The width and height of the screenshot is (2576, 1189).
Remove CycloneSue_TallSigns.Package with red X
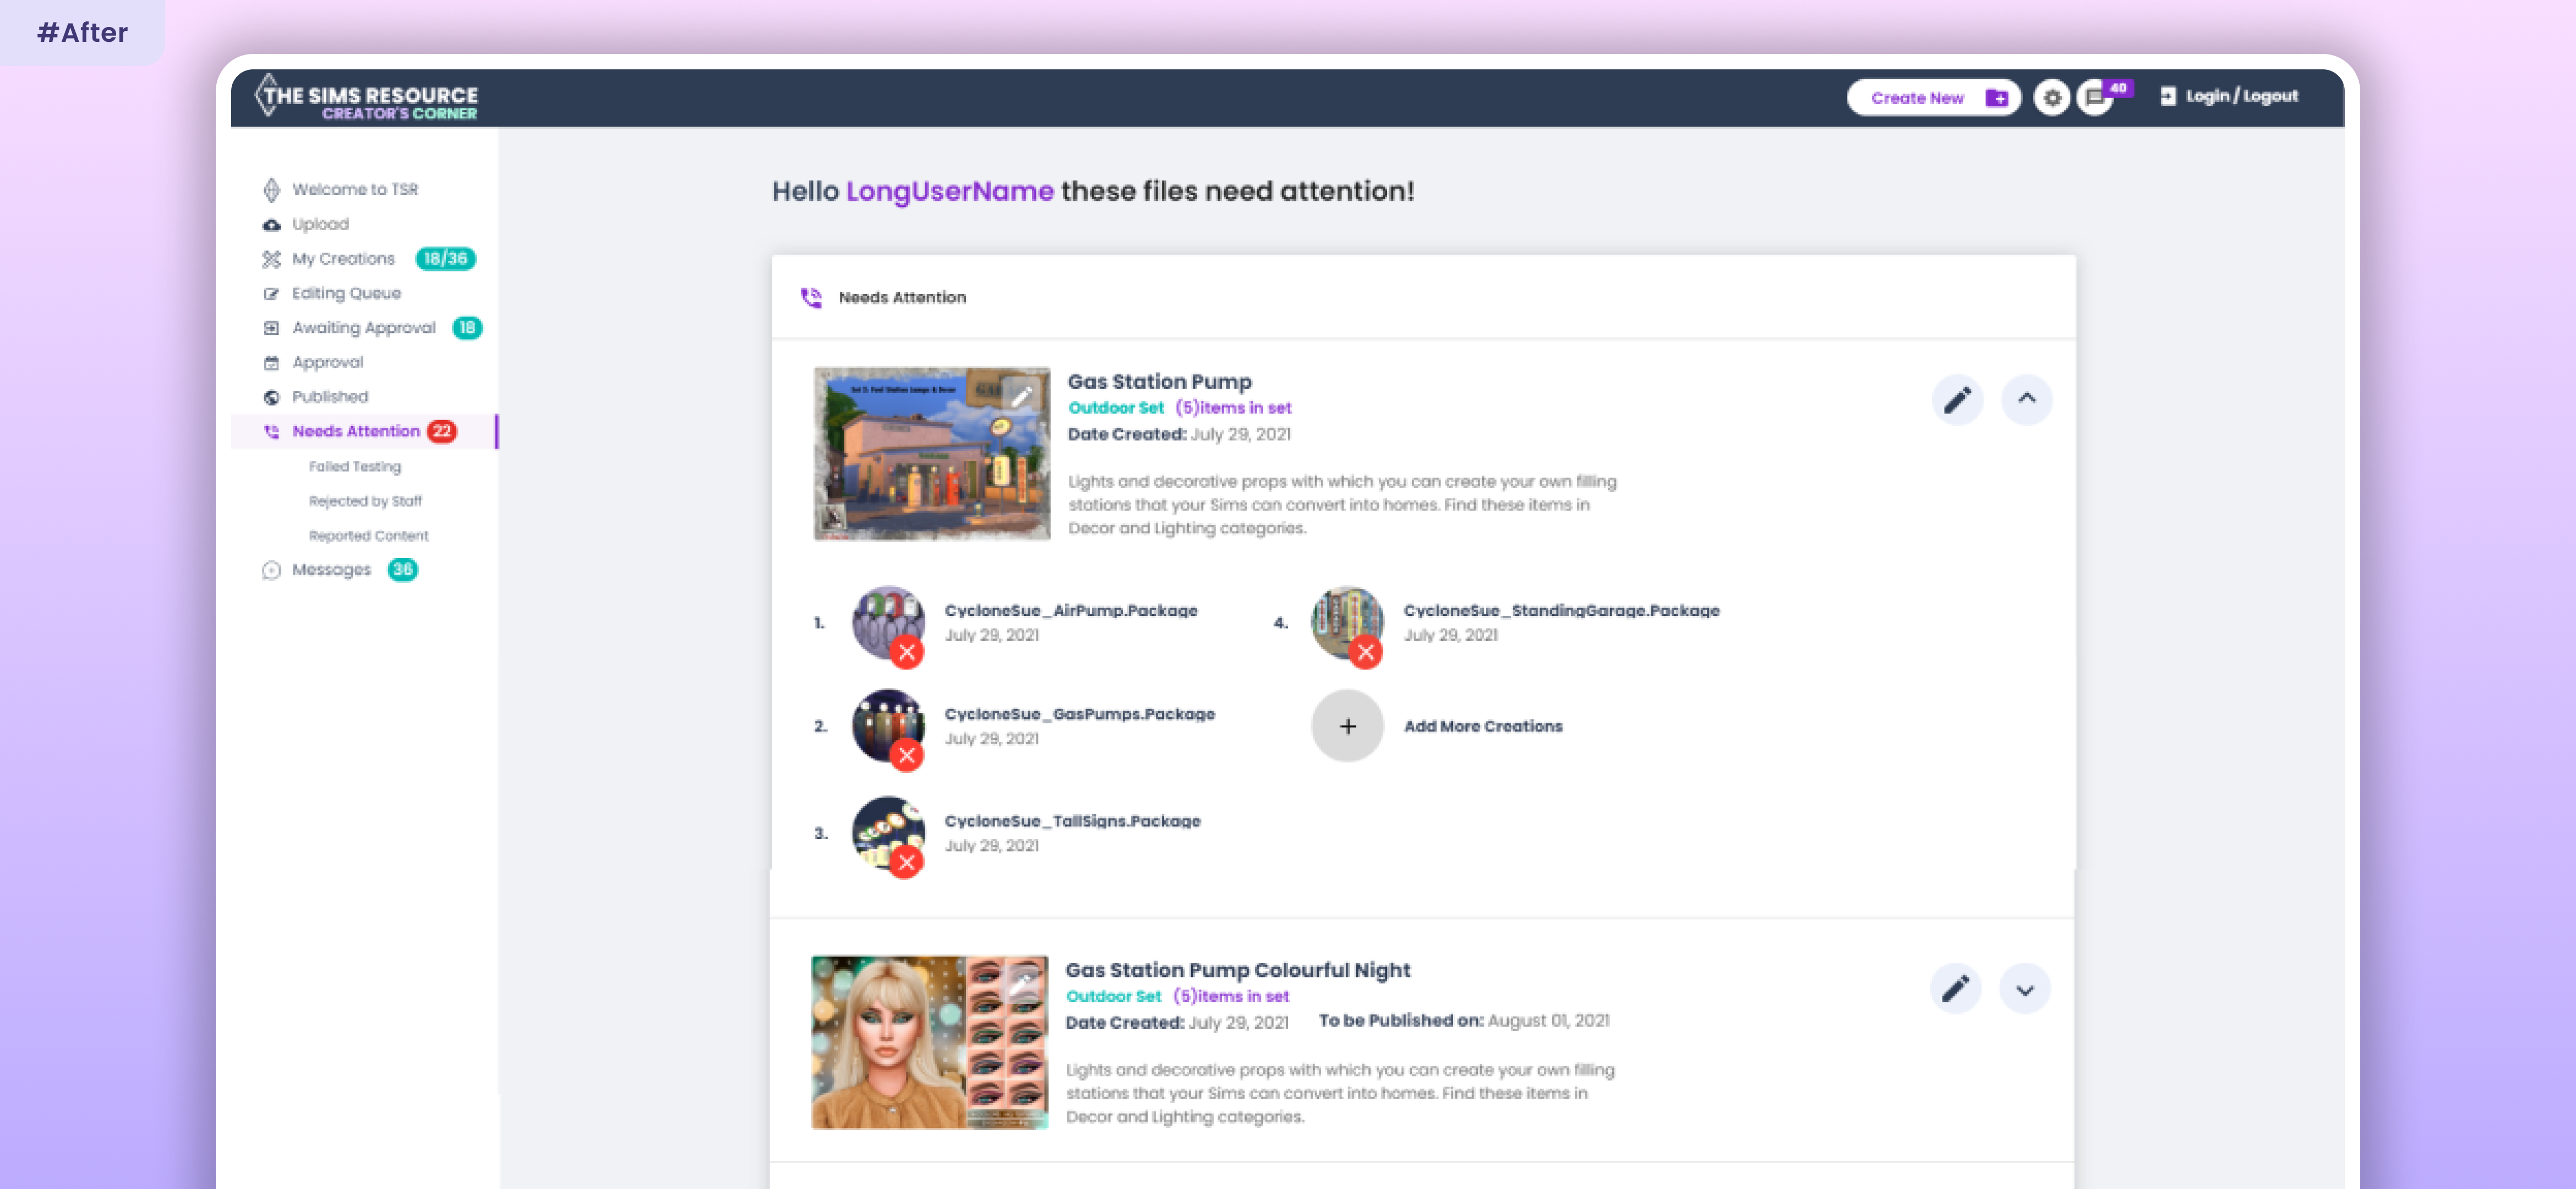click(x=906, y=862)
